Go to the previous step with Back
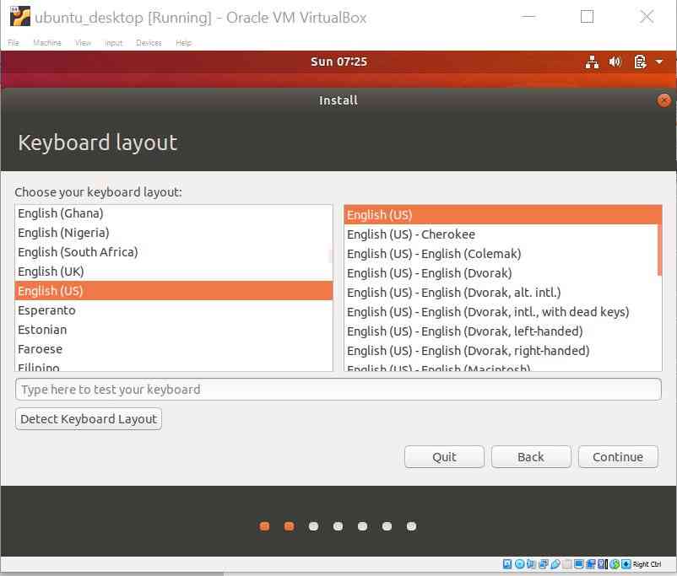Screen dimensions: 677x576 (531, 457)
